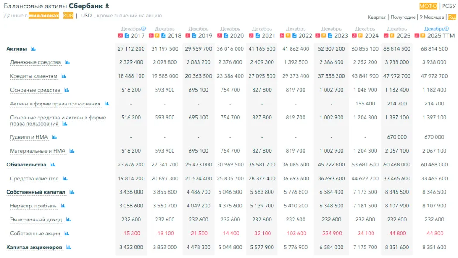The image size is (458, 258).
Task: Click the Обязательства row label
Action: (26, 165)
